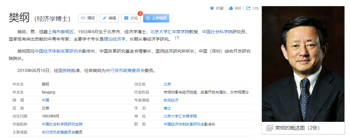Open the 理论经济学 link
This screenshot has width=350, height=140.
pos(114,39)
